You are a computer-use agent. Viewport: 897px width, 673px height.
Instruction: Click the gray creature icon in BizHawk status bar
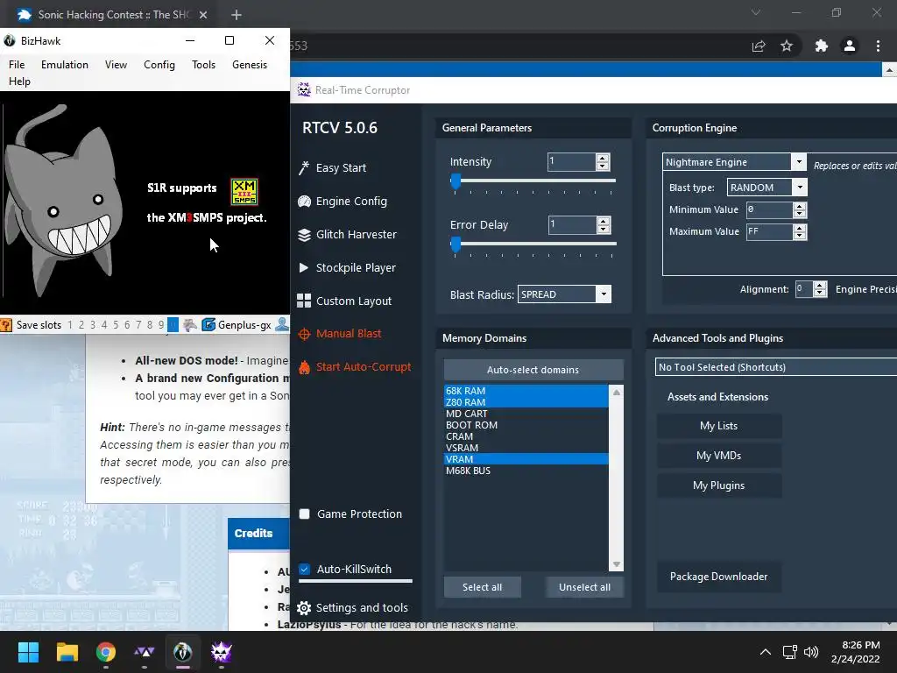pos(190,324)
